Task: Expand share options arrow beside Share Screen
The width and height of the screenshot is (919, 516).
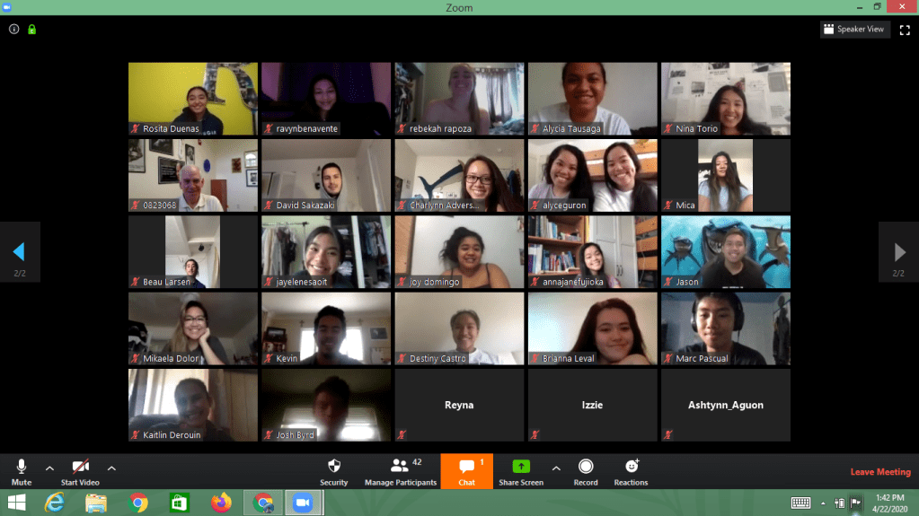Action: point(555,468)
